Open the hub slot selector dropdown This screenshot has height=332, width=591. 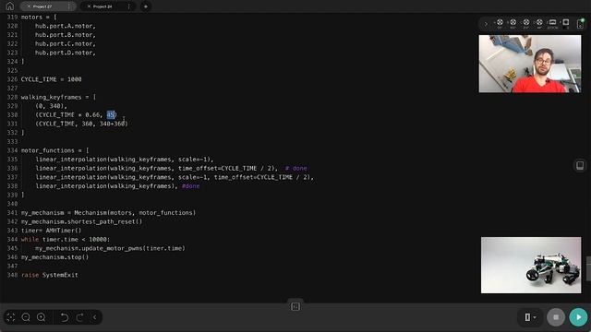point(530,317)
